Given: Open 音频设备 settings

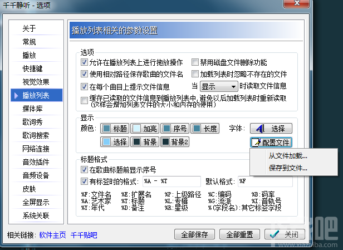Looking at the screenshot, I should [x=36, y=175].
